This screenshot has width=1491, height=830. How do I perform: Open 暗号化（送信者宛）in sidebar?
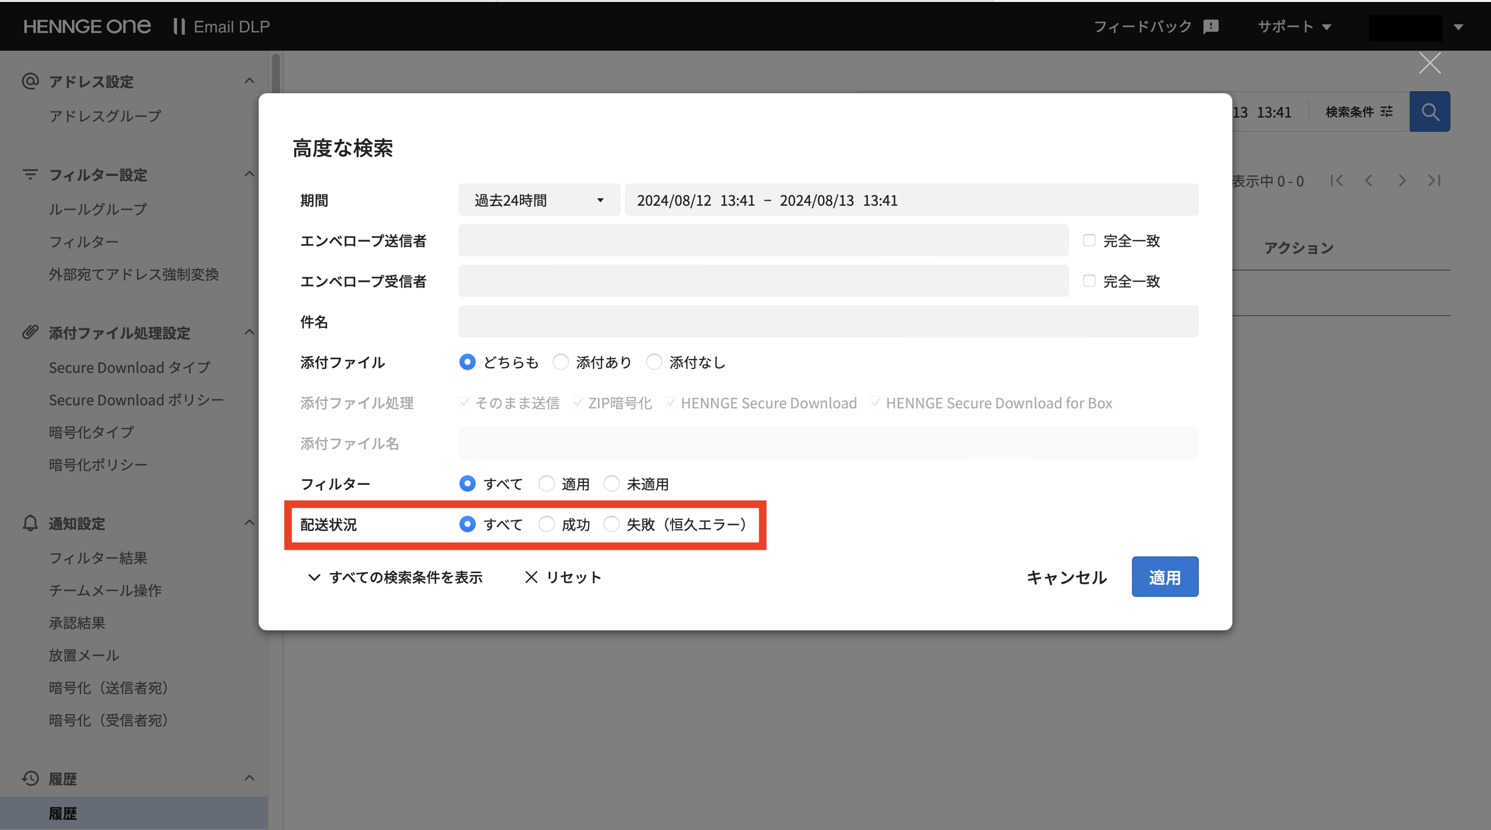coord(109,687)
